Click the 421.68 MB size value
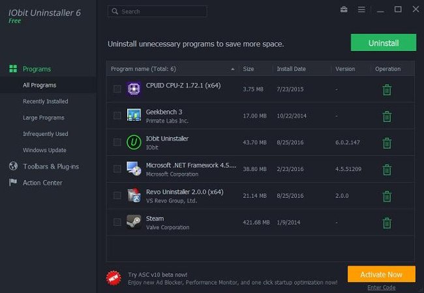 (x=256, y=223)
